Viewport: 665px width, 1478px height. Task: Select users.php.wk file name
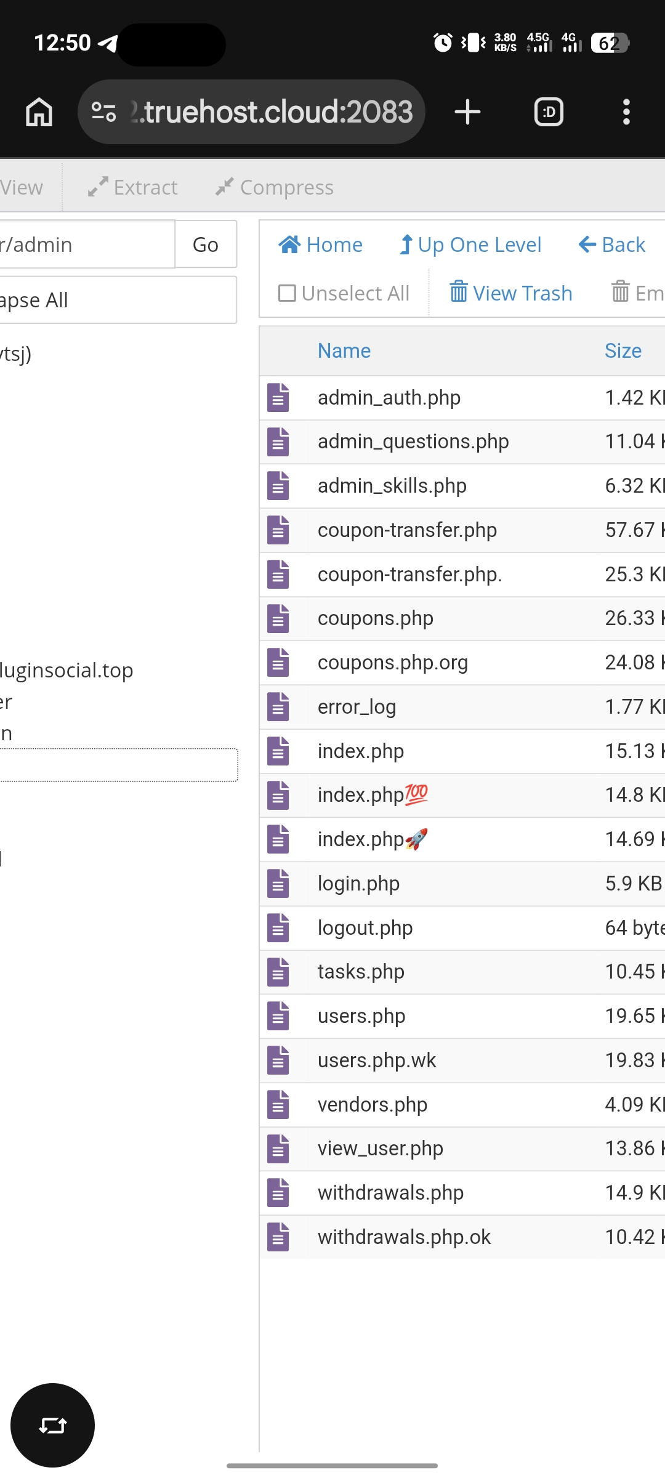[377, 1060]
